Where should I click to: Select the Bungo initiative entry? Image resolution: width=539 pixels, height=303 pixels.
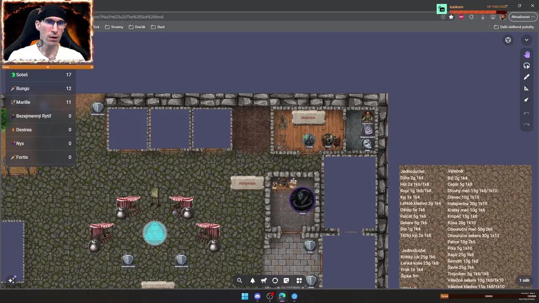(41, 88)
